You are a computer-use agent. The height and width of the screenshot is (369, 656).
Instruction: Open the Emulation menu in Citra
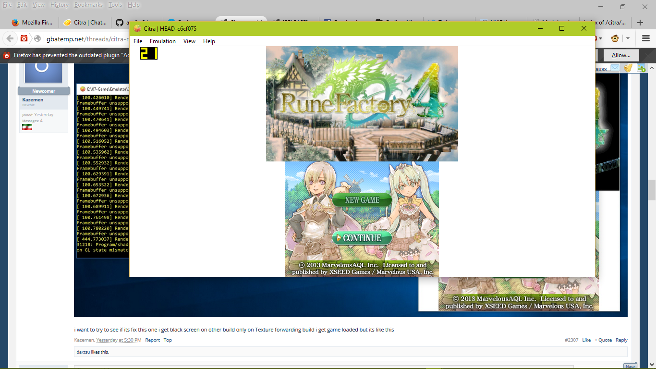pos(163,41)
